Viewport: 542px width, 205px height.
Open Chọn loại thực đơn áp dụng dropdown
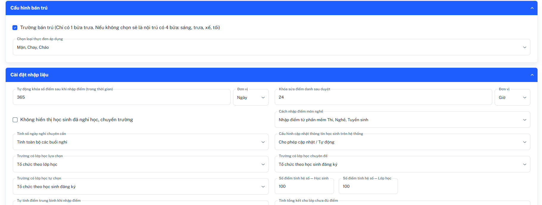271,47
